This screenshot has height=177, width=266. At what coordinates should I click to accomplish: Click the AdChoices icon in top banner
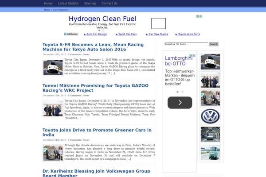coord(198,16)
